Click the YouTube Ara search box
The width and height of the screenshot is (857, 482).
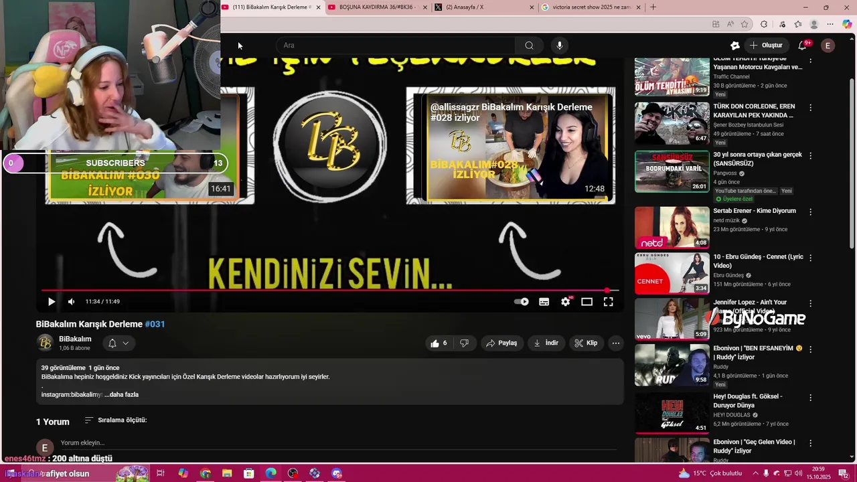click(395, 46)
